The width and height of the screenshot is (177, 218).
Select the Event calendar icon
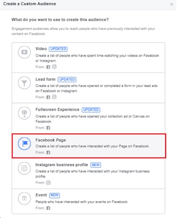(x=24, y=199)
